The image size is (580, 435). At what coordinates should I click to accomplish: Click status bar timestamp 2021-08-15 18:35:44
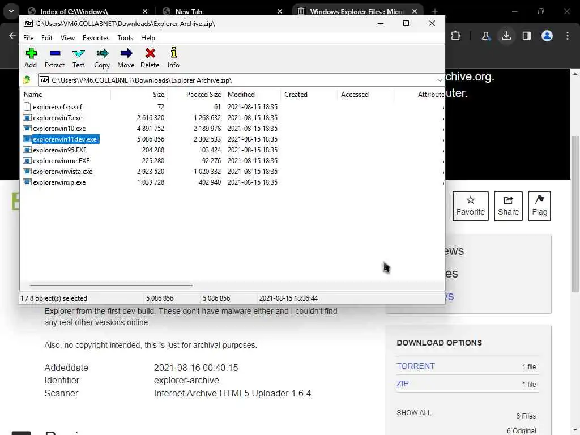click(288, 298)
